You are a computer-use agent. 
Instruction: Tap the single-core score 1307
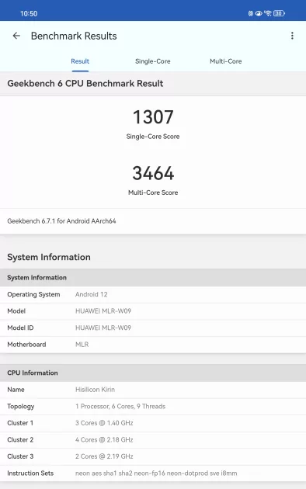click(x=153, y=117)
